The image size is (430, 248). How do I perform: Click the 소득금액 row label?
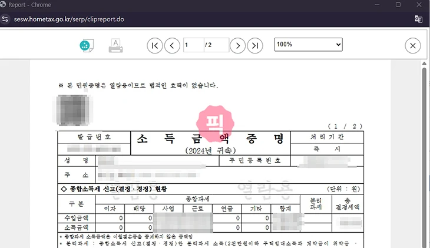tap(76, 227)
